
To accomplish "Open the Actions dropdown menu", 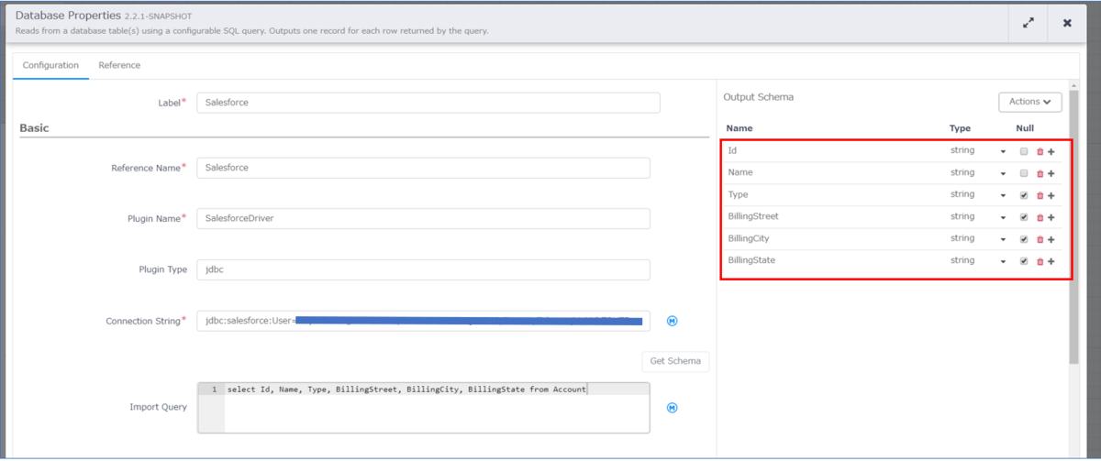I will 1029,102.
